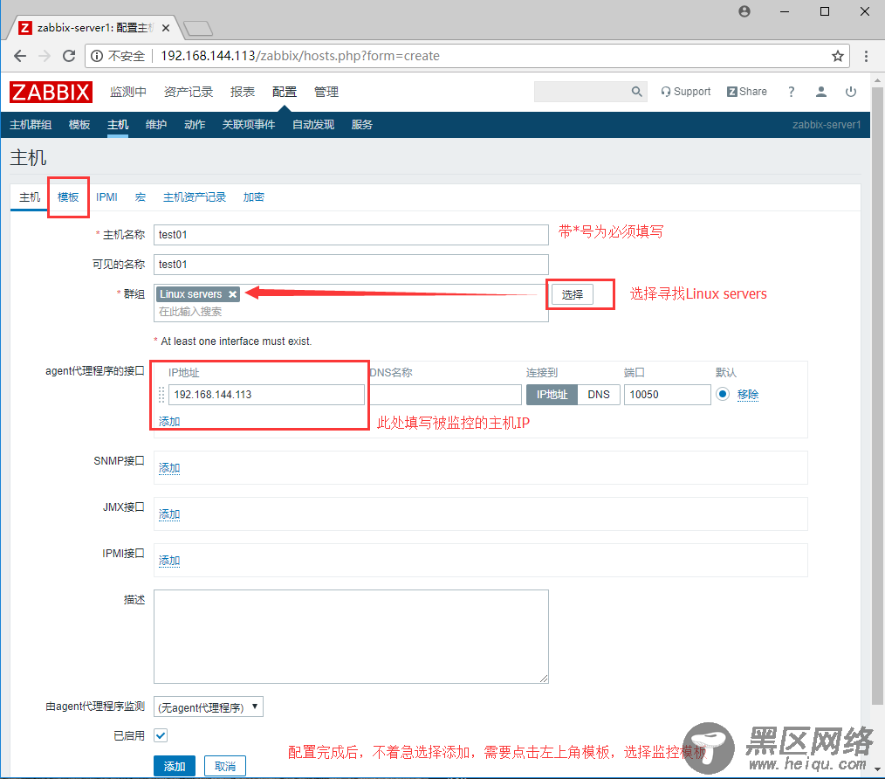Select the 默认 radio button

click(723, 394)
